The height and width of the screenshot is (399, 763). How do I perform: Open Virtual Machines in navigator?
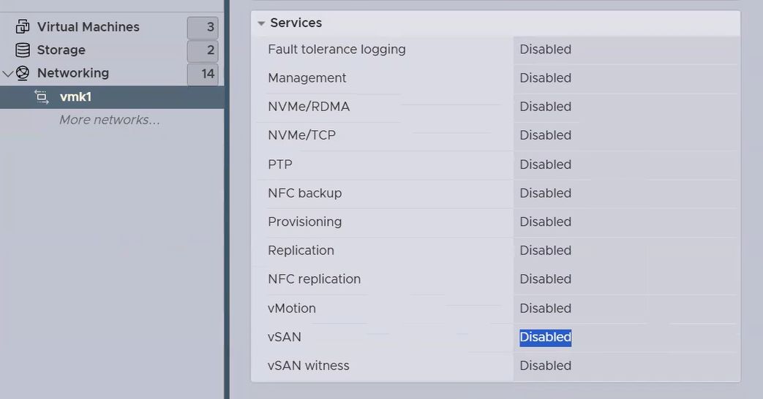pos(88,27)
